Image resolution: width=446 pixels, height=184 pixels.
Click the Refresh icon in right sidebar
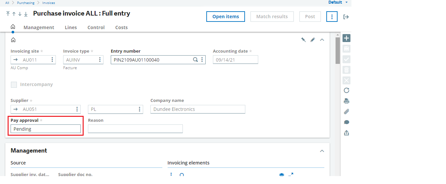346,90
